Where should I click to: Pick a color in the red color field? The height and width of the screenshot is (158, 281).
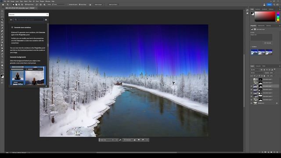265,17
